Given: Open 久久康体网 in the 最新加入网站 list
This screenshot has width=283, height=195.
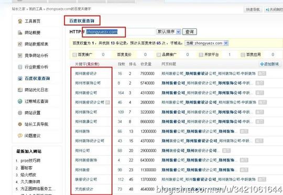Looking at the screenshot, I should click(x=30, y=182).
